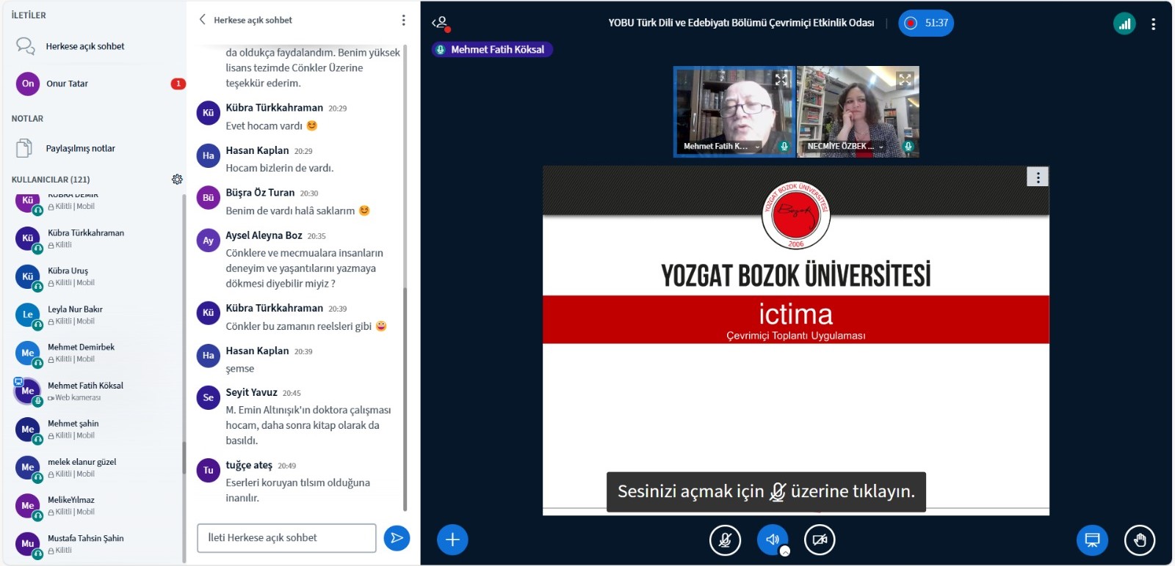This screenshot has width=1175, height=566.
Task: Select user Mehmet Demirbek in list
Action: (x=95, y=353)
